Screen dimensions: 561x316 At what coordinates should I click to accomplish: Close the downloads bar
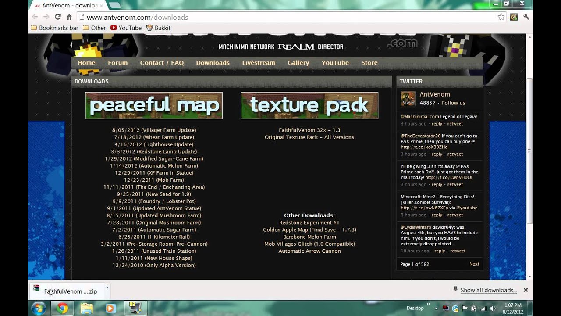click(525, 290)
